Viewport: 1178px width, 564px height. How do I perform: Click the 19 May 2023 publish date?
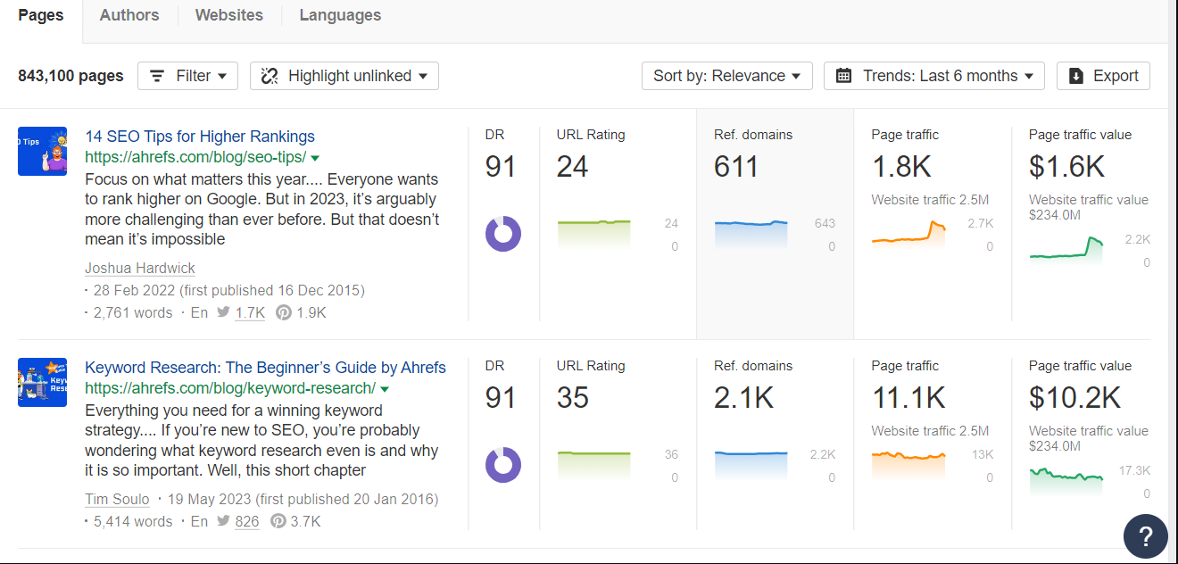(x=210, y=499)
